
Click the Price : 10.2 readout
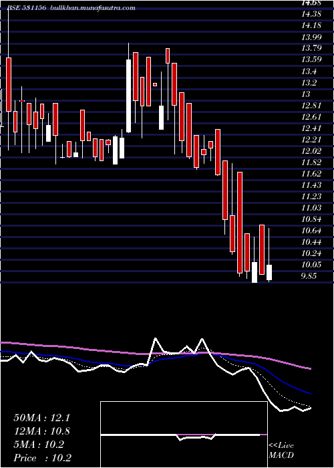click(43, 458)
